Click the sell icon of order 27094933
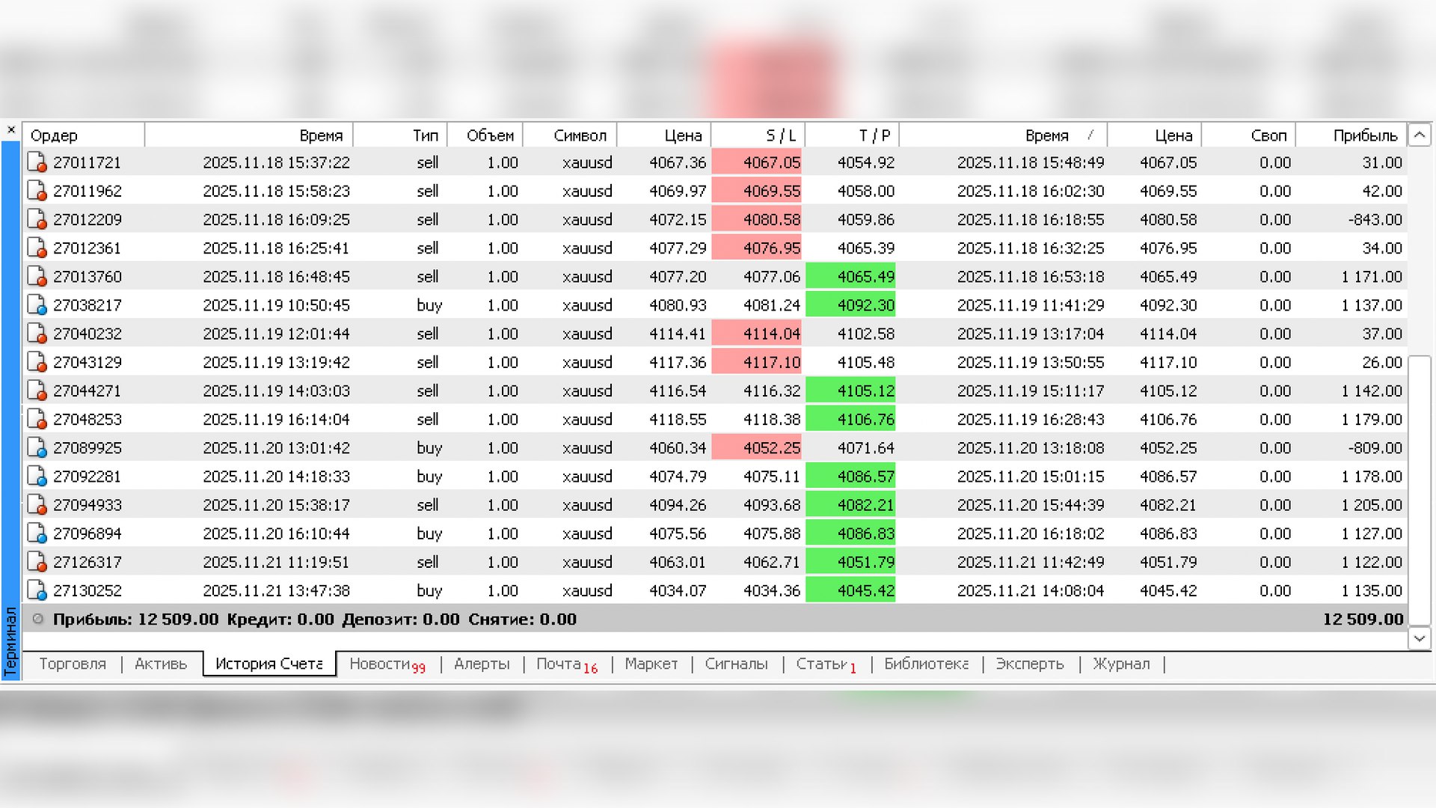 (37, 505)
